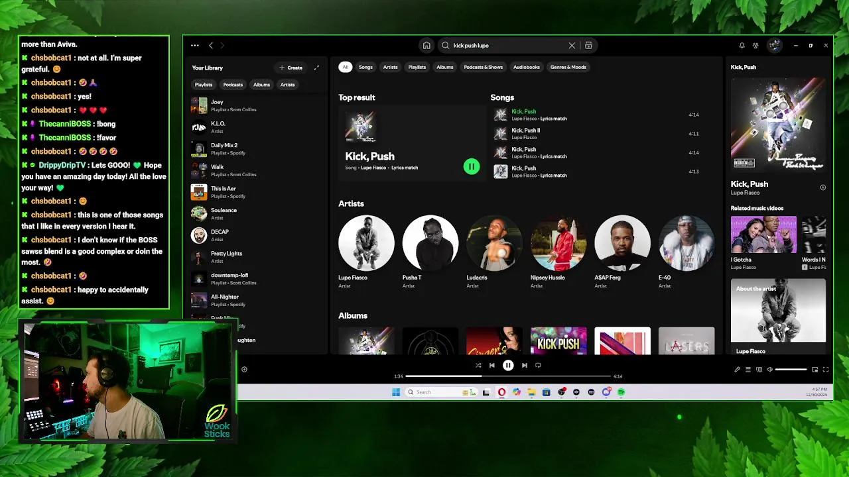
Task: Open the miniplayer
Action: click(815, 370)
